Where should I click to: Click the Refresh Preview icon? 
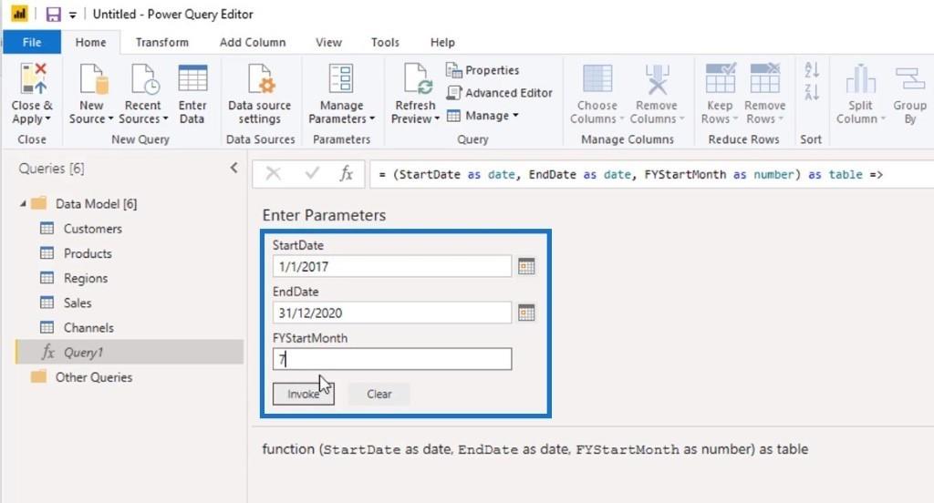click(417, 78)
